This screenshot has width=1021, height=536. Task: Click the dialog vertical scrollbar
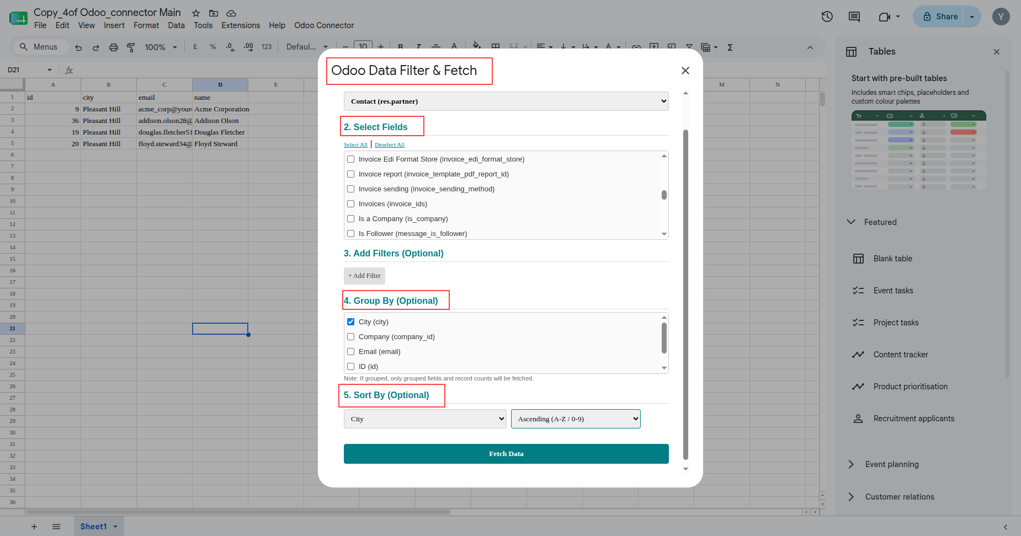tap(685, 294)
